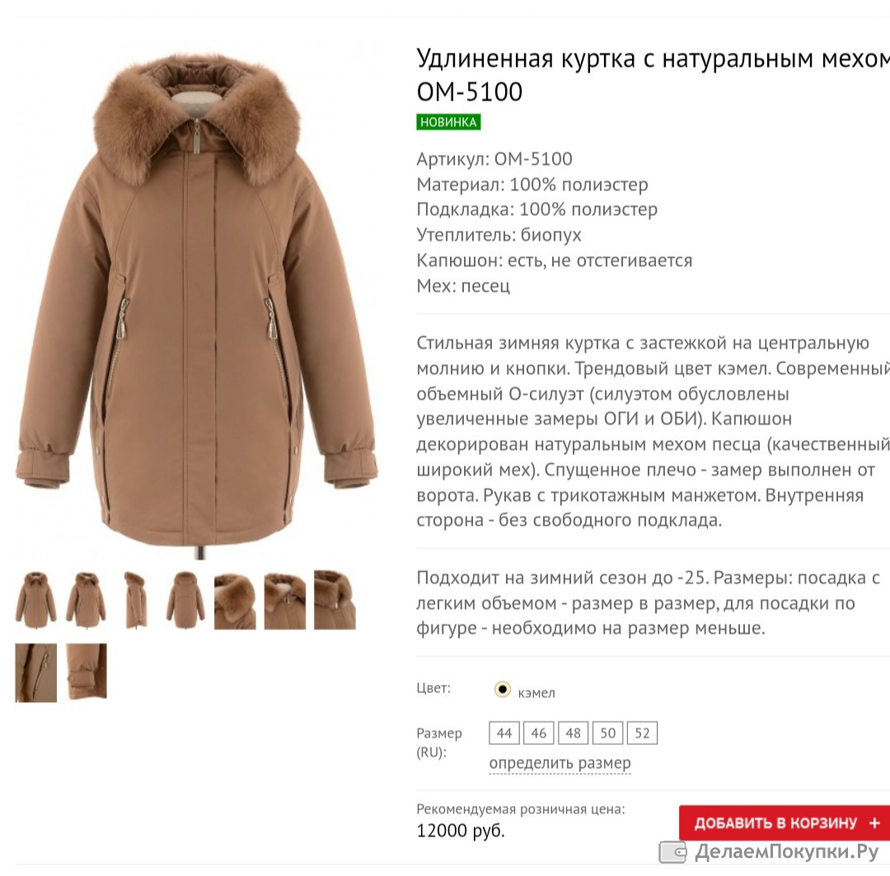Select the кэмел color radio button

click(x=503, y=689)
